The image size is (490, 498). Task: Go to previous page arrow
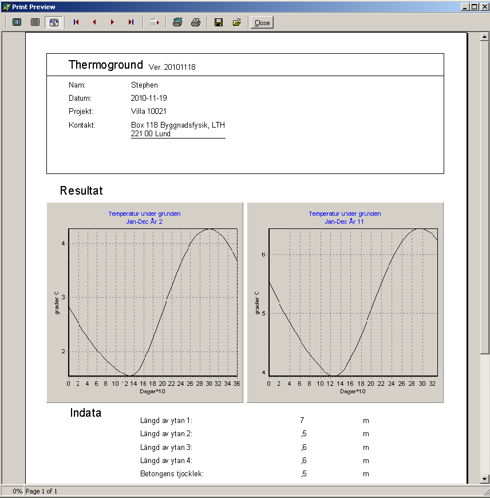[x=94, y=22]
